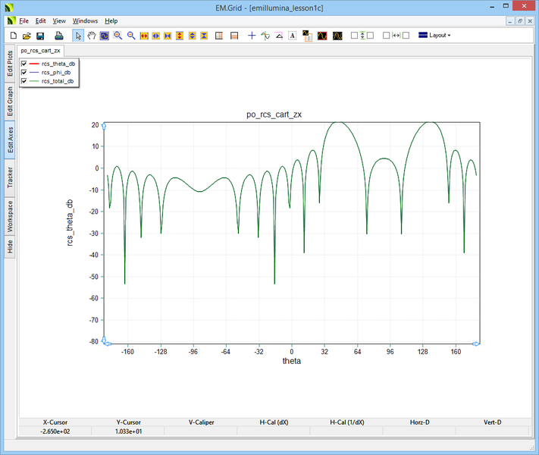Switch to the po_rcs_cart_zx tab
Image resolution: width=539 pixels, height=455 pixels.
(41, 50)
